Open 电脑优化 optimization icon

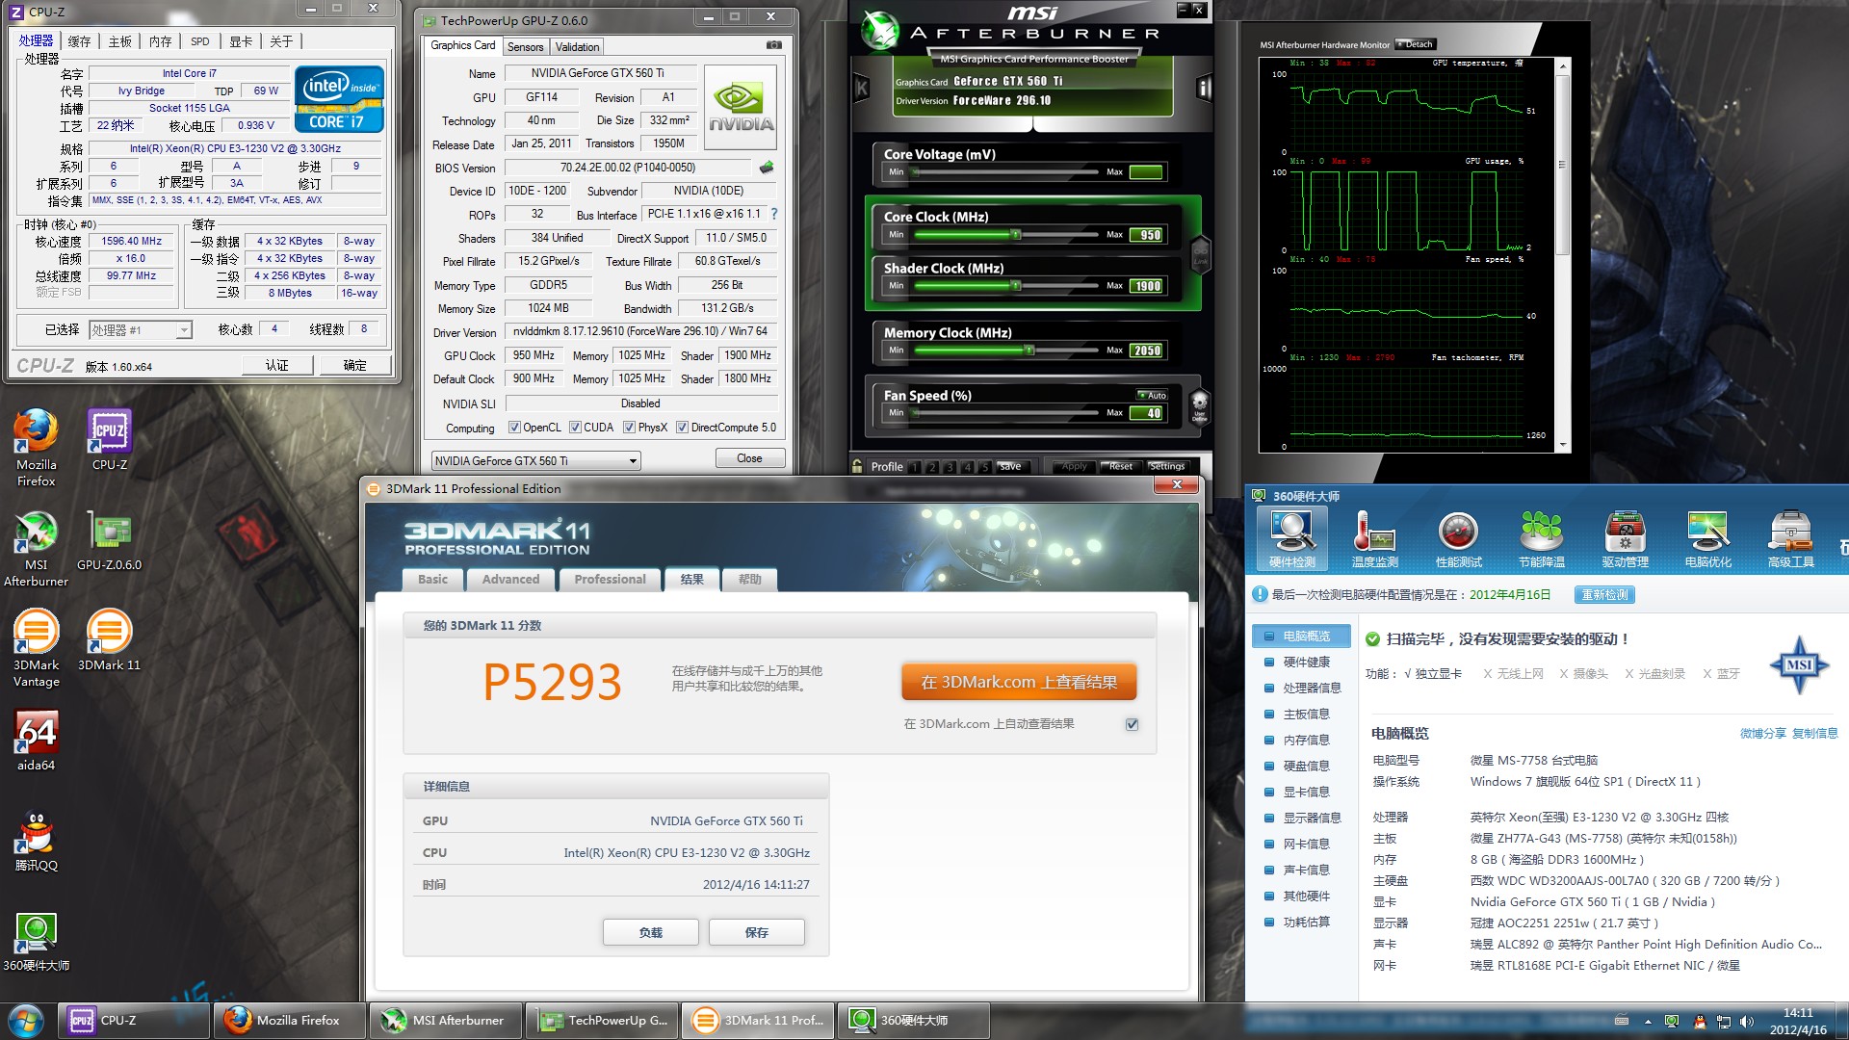pos(1707,538)
